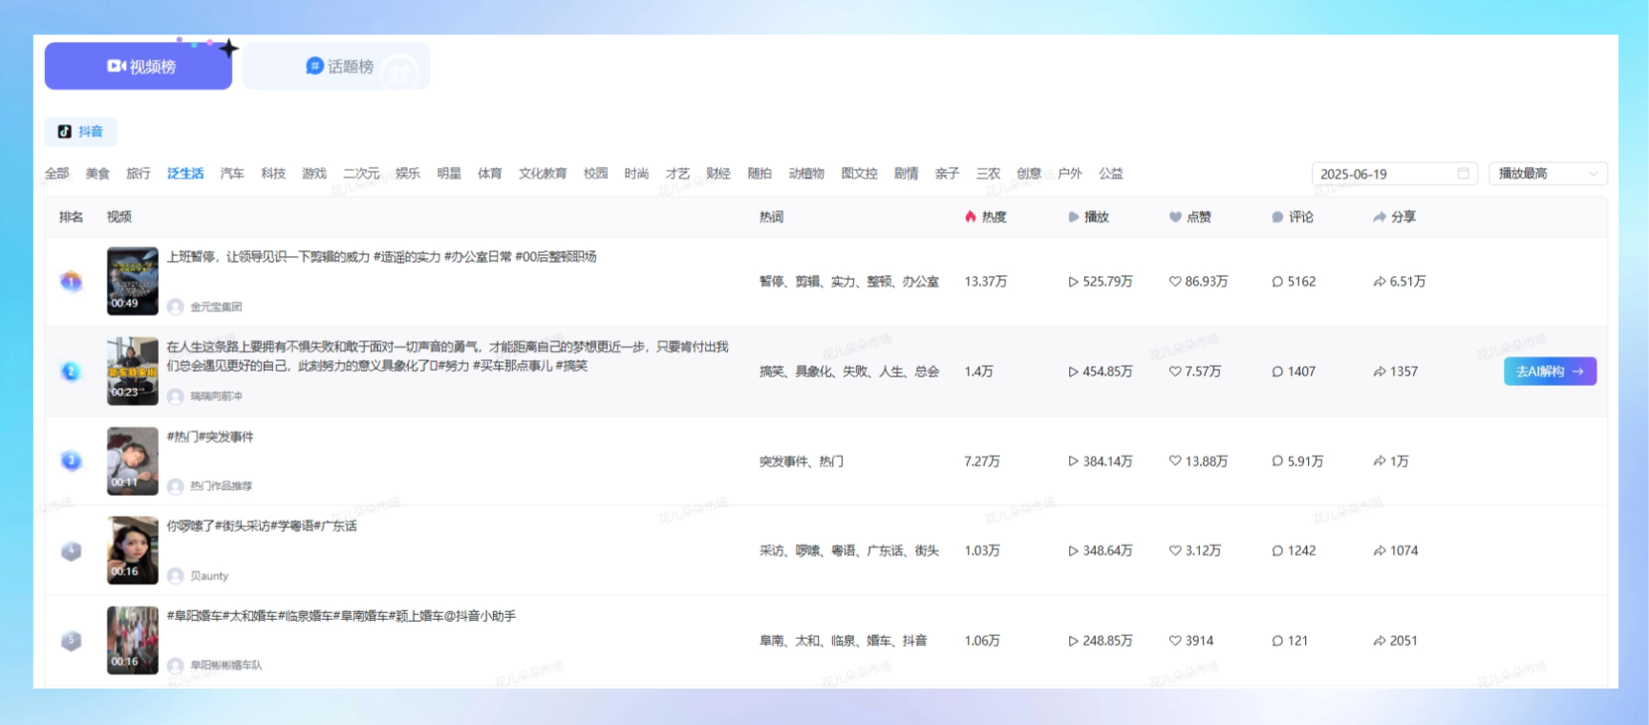Choose the 美食 category

click(97, 174)
